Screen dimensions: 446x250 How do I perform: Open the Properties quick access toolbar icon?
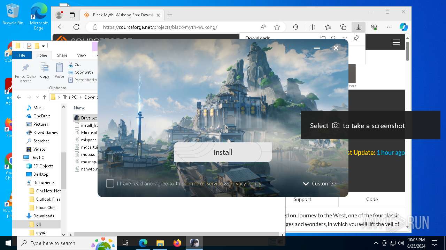point(29,46)
